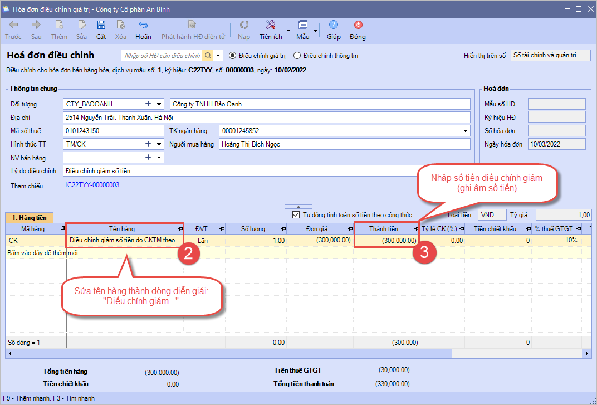The height and width of the screenshot is (405, 597).
Task: Click the Cất save icon
Action: point(101,25)
